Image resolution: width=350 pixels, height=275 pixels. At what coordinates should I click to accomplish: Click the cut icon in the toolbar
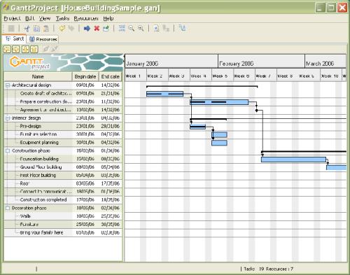pos(27,29)
